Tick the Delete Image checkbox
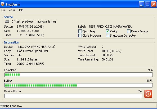The image size is (157, 109). [129, 31]
